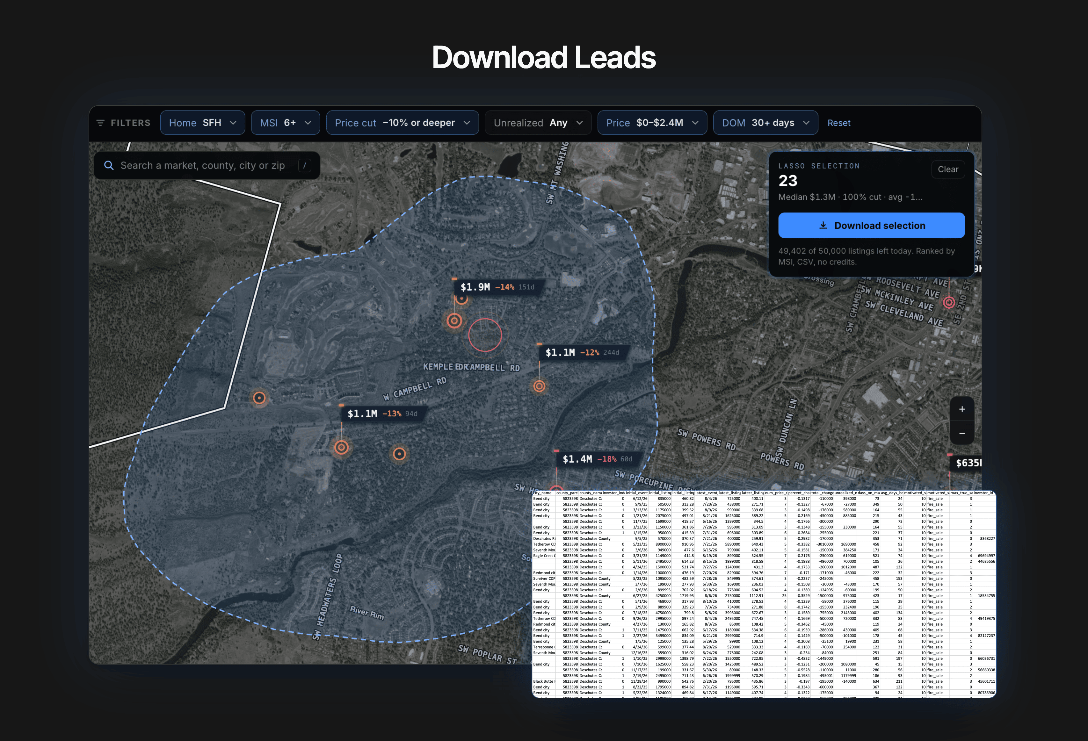Click Download selection button

click(x=871, y=225)
